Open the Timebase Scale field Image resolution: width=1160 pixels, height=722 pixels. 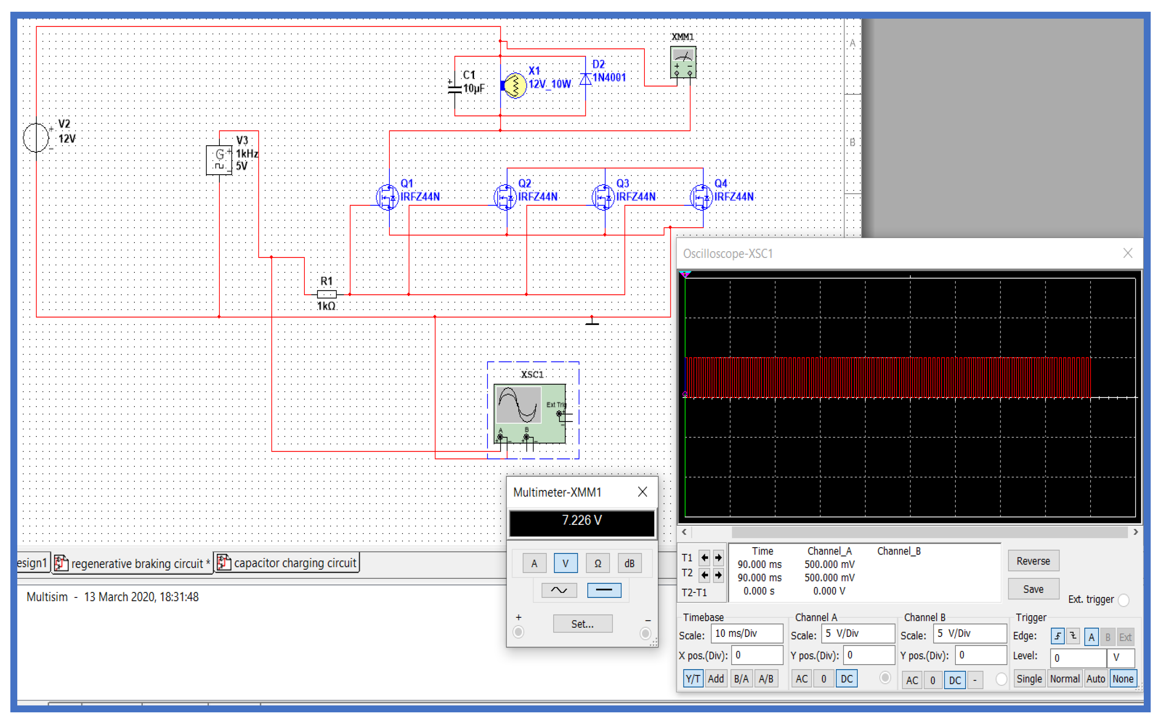click(x=746, y=634)
